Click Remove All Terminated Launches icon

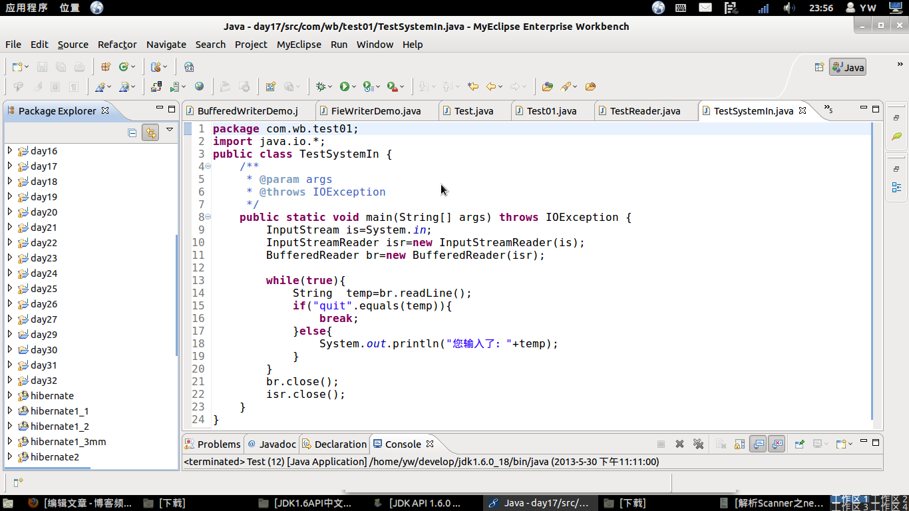coord(698,444)
